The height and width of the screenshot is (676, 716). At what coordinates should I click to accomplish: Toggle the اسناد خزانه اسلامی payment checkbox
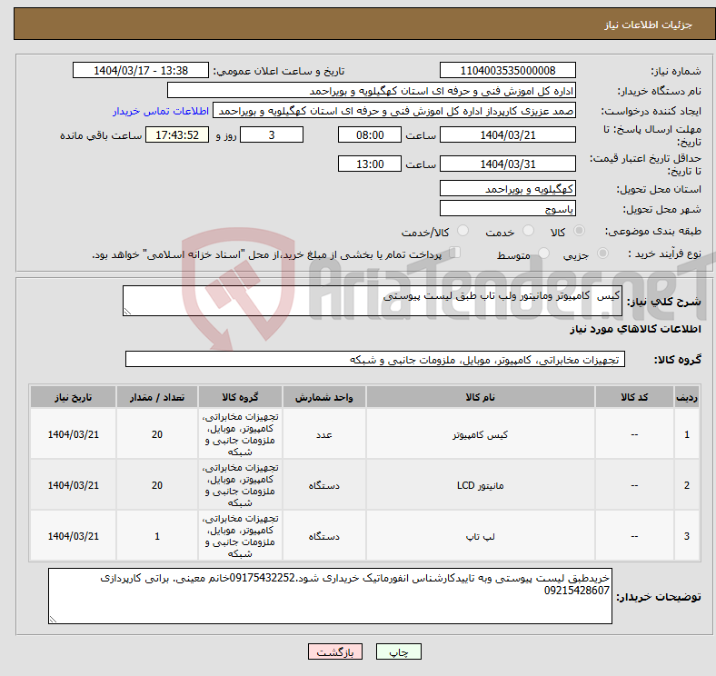(455, 253)
